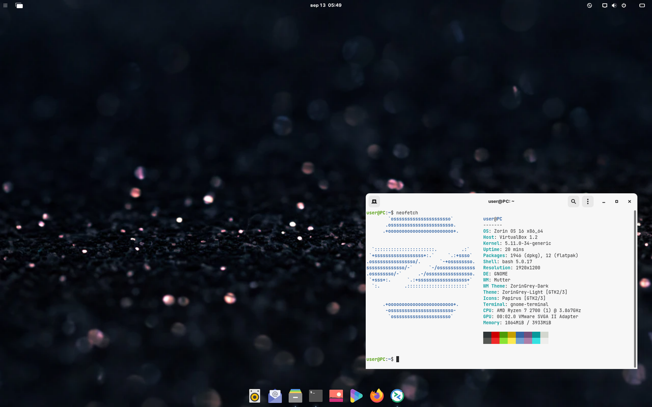Open the image viewer from the dock
Viewport: 652px width, 407px height.
(x=336, y=395)
